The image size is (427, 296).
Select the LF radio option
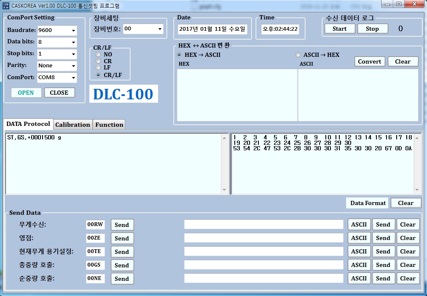(x=98, y=67)
